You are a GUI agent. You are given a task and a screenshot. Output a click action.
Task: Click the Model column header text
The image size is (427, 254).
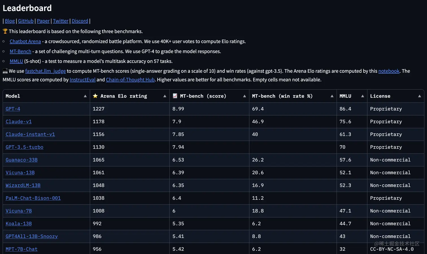coord(13,96)
